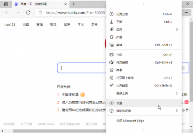Click the 意见反馈 footer link
Screen dimensions: 193x133
click(x=91, y=124)
